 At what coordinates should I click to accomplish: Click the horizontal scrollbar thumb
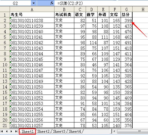(x=133, y=132)
